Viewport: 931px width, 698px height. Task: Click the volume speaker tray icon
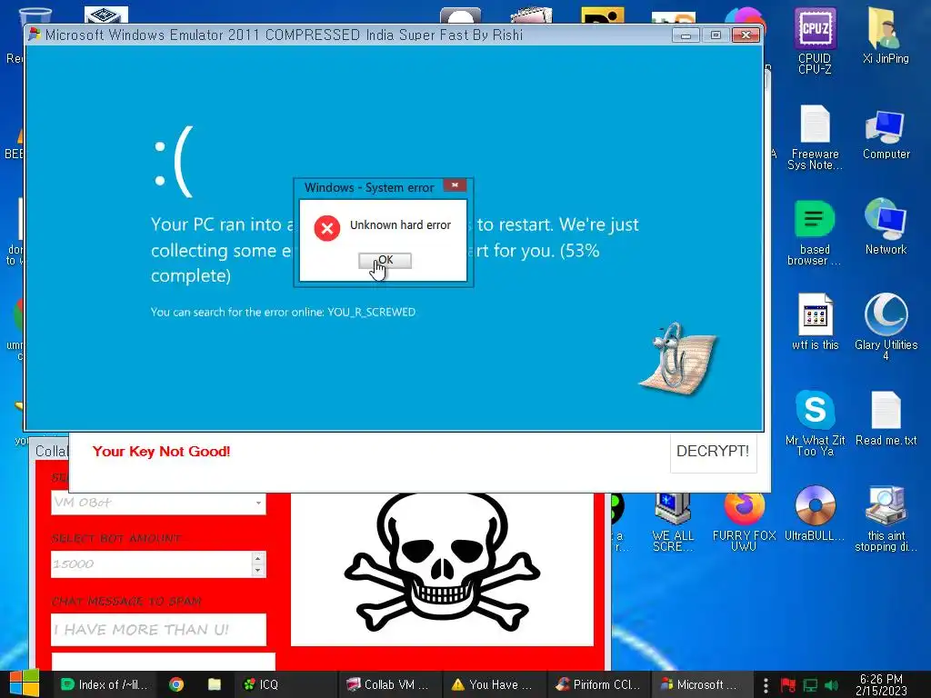pos(831,685)
